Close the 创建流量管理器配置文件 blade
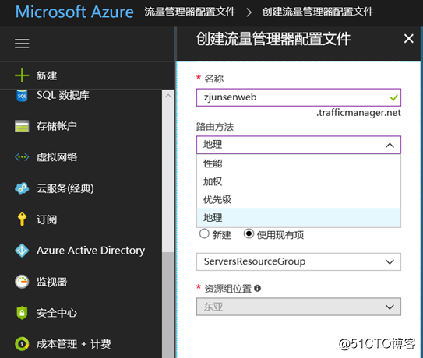Screen dimensions: 423x358 point(409,39)
